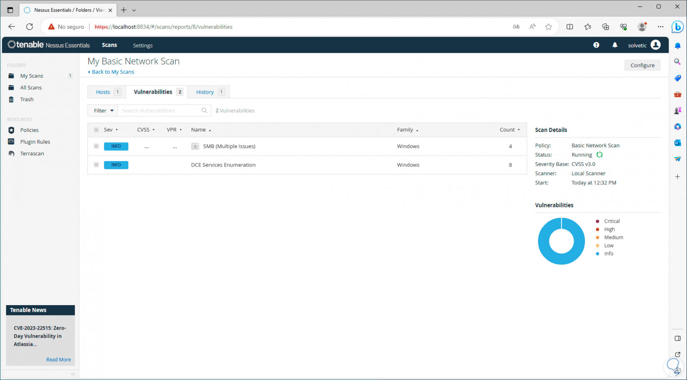Sort by the CVSS column header
This screenshot has height=380, width=687.
click(x=146, y=130)
